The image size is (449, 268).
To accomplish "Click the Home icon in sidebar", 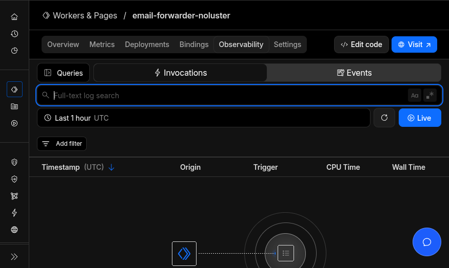I will pos(14,17).
